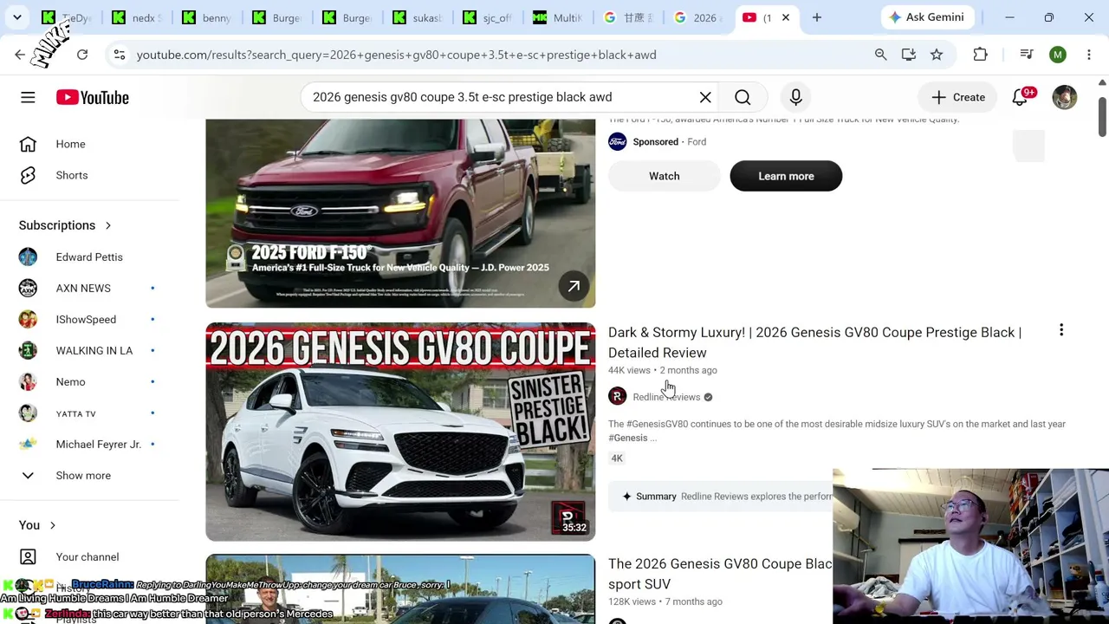This screenshot has width=1109, height=624.
Task: View site information icon in address bar
Action: pos(120,55)
